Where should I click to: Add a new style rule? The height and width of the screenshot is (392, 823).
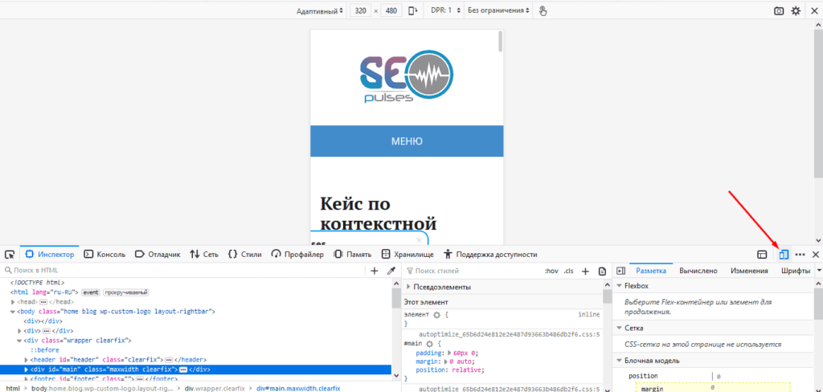click(586, 271)
